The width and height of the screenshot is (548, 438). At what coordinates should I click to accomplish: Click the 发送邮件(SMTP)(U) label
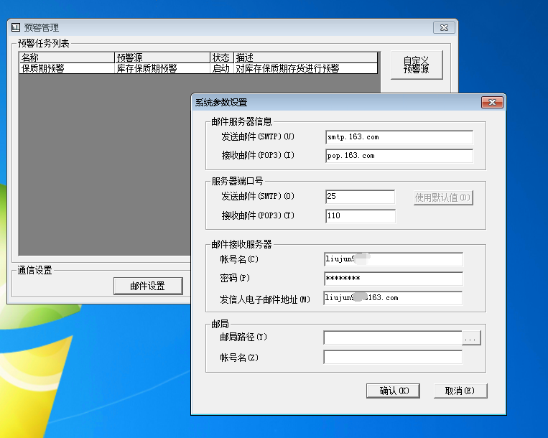click(x=258, y=136)
